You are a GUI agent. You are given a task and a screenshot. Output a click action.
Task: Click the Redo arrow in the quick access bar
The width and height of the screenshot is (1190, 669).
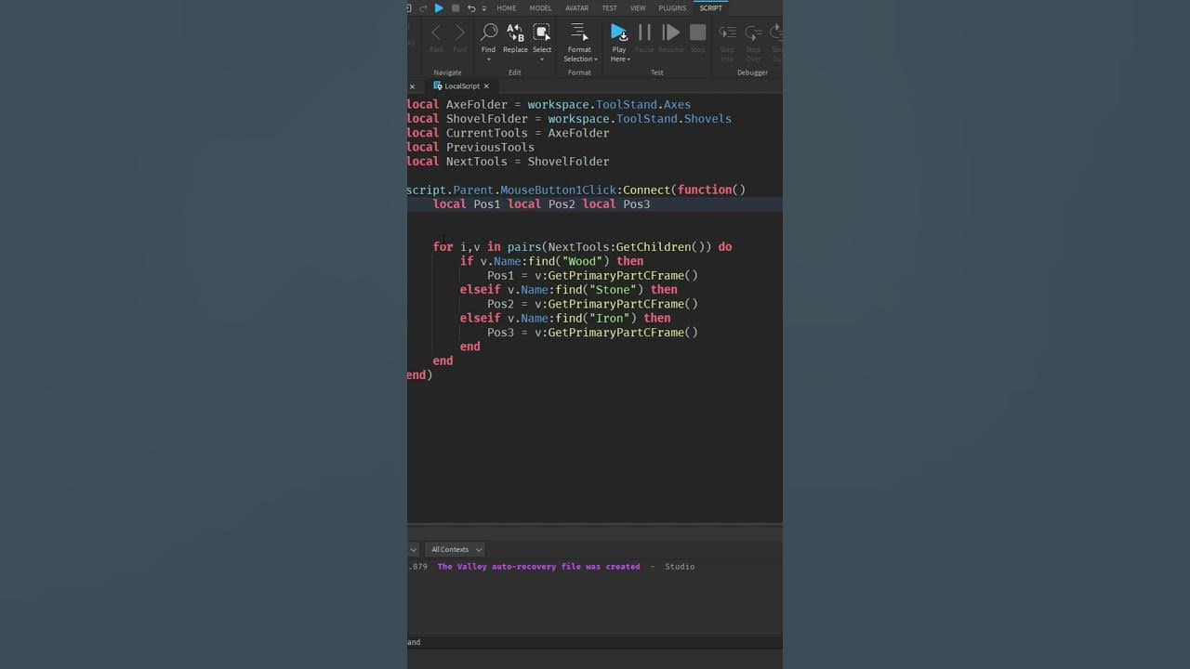[x=423, y=8]
